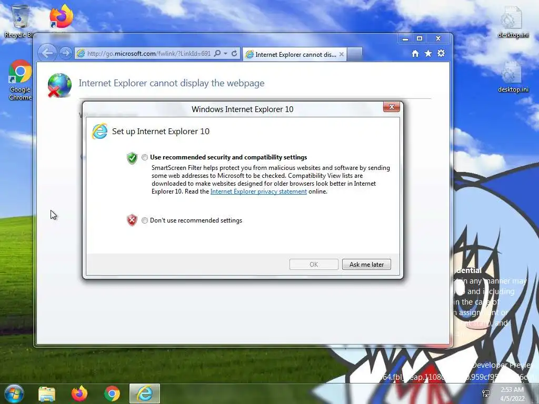Open Favorites with the star icon

pos(428,53)
